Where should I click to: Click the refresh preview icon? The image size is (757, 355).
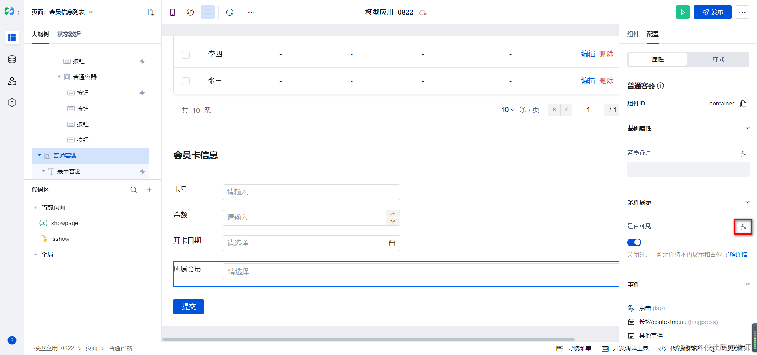[230, 12]
